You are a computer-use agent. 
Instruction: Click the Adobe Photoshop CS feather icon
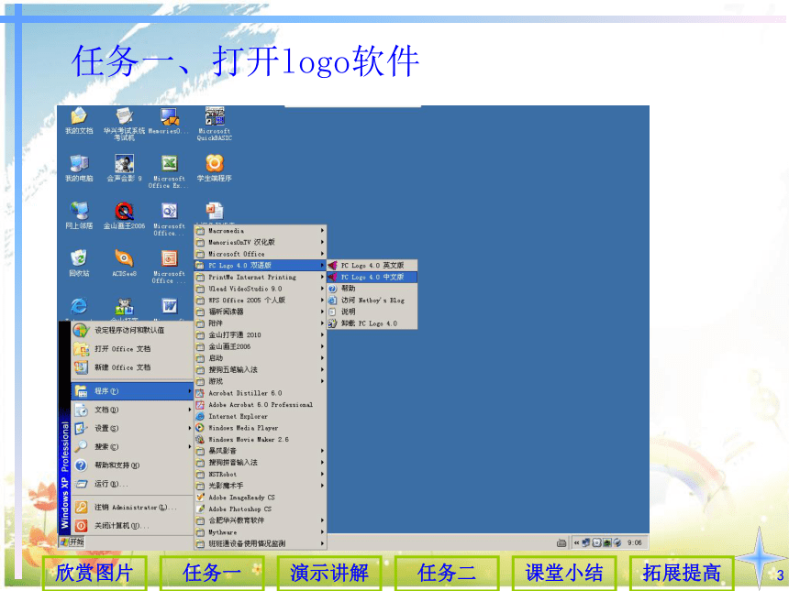pos(200,509)
